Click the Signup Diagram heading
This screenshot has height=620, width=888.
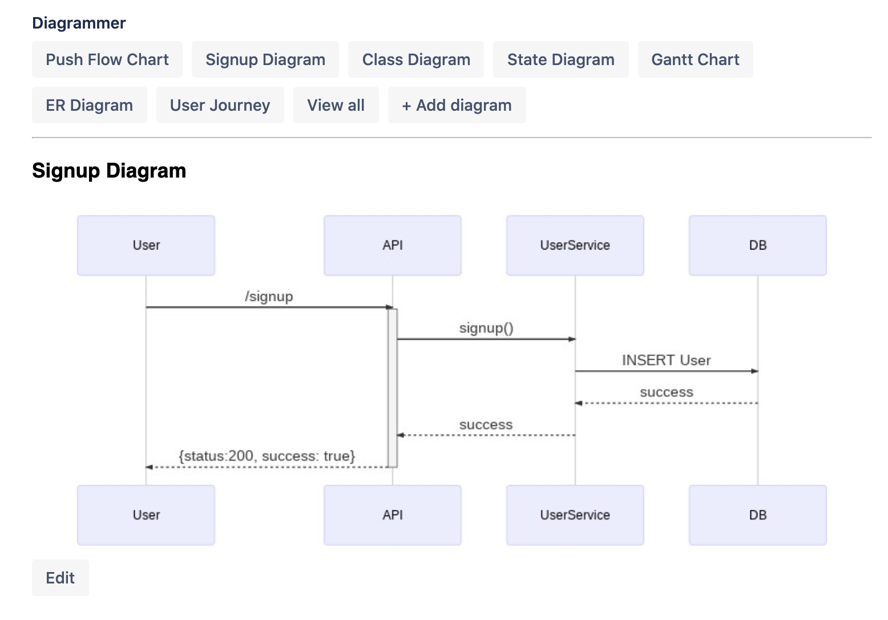[109, 171]
